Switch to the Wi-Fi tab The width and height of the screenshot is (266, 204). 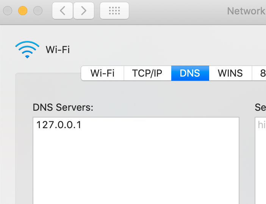coord(102,73)
